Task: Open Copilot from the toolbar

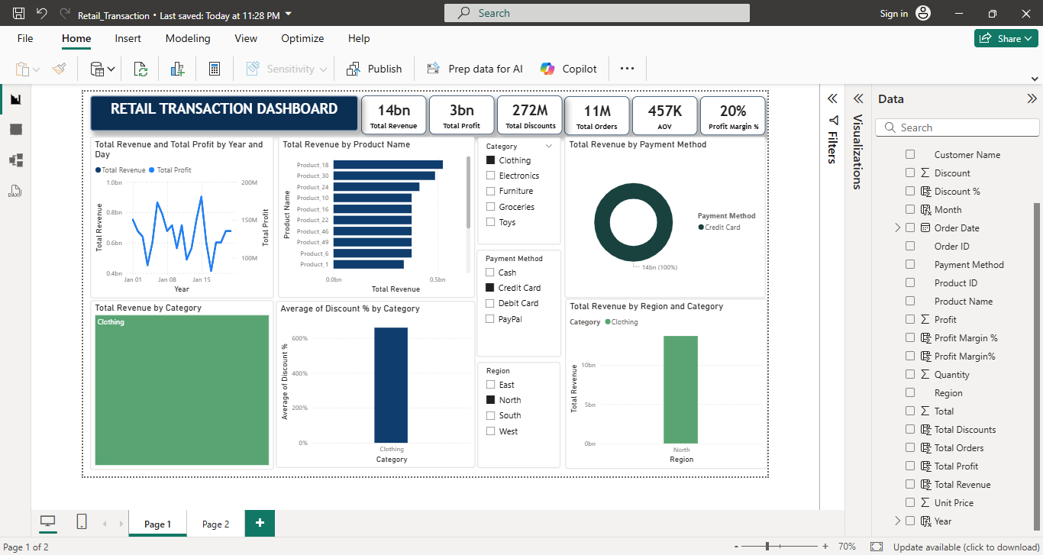Action: (568, 68)
